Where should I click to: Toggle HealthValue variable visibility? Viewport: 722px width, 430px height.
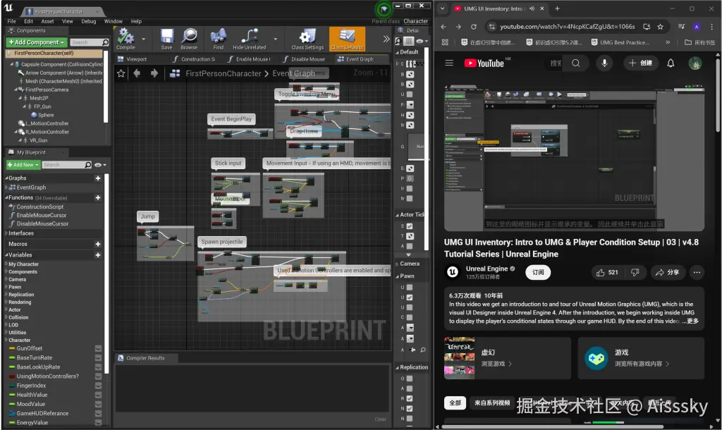point(98,395)
